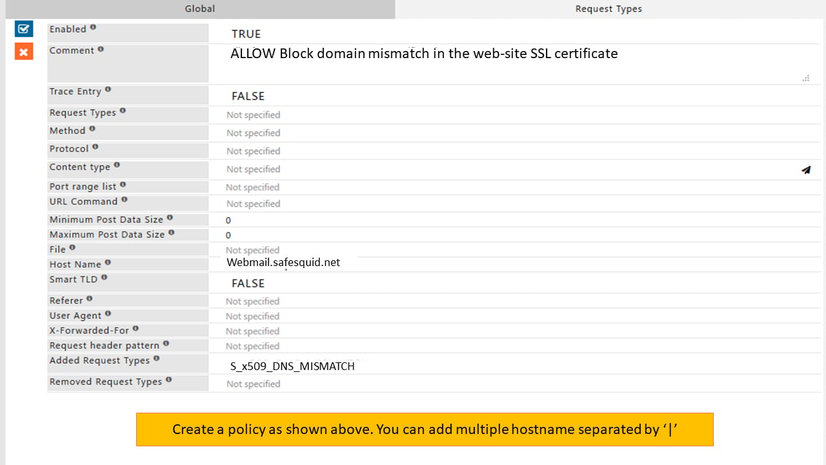Toggle the Smart TLD value FALSE
Image resolution: width=826 pixels, height=465 pixels.
pyautogui.click(x=248, y=284)
